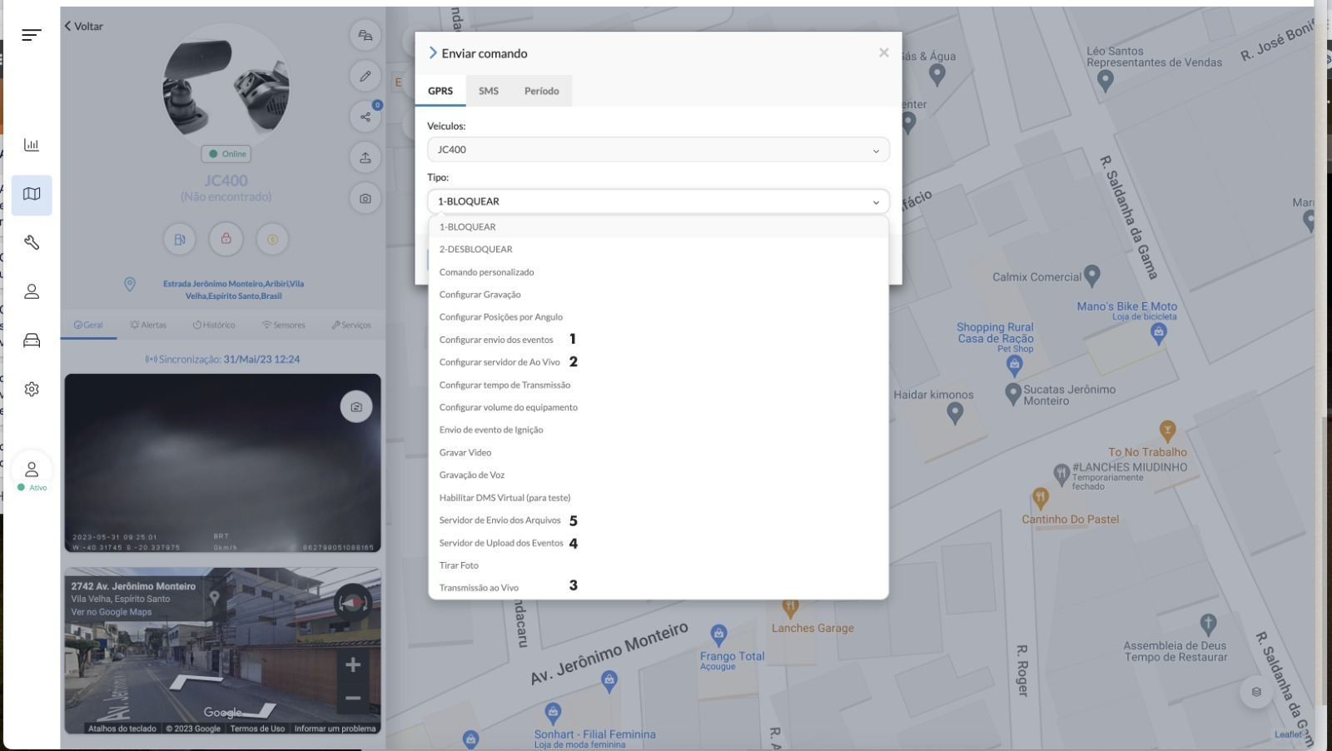Screen dimensions: 1332x751
Task: Choose Gravar Video option
Action: (x=659, y=452)
